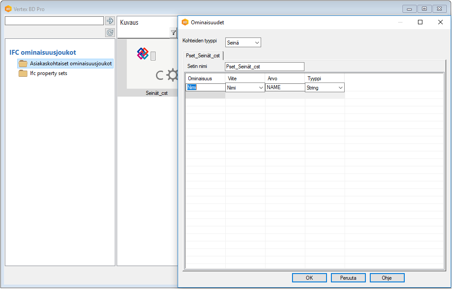Viewport: 452px width, 289px height.
Task: Click the Setin nimi text field
Action: click(264, 67)
